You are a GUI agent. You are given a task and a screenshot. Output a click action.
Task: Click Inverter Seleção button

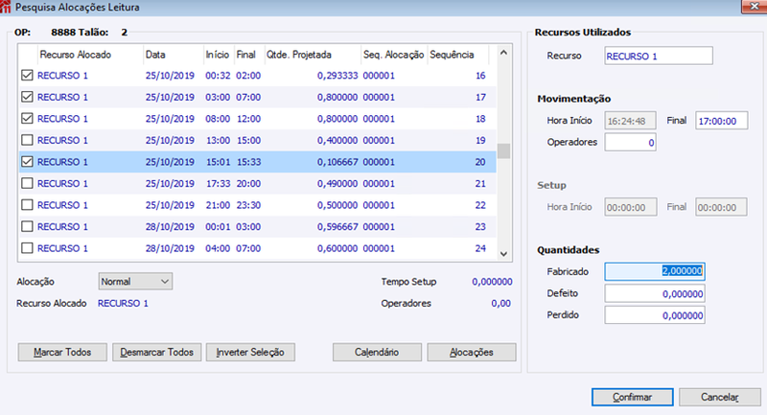click(x=250, y=352)
